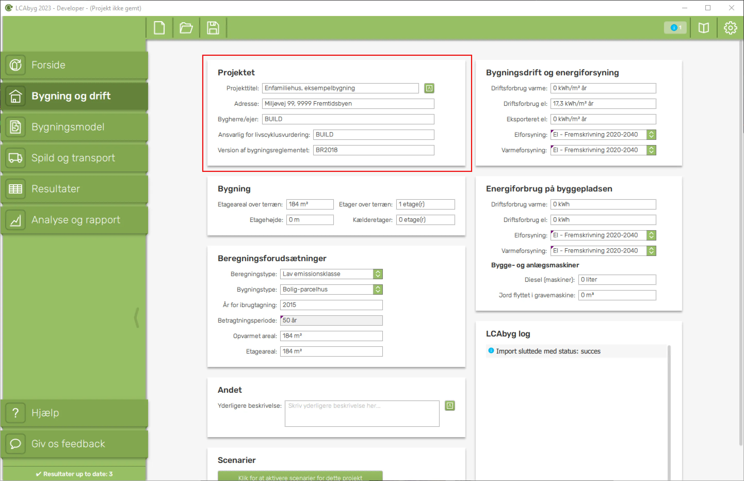744x481 pixels.
Task: Click the chart icon for Analyse og rapport
Action: point(15,220)
